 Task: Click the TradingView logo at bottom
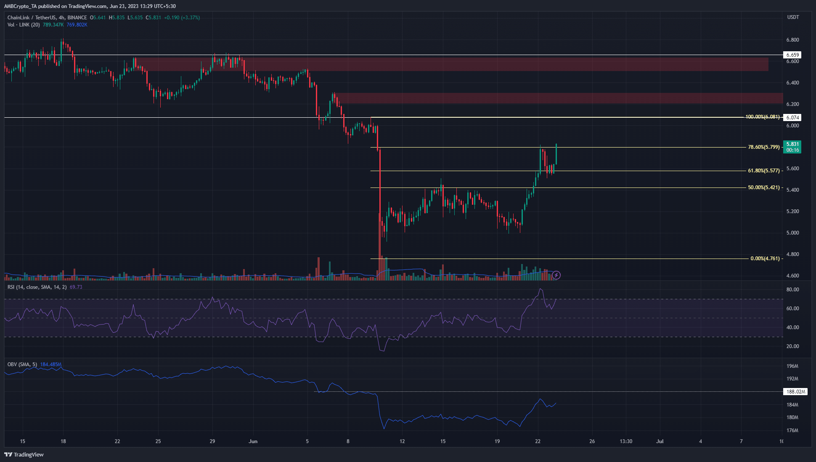[24, 454]
